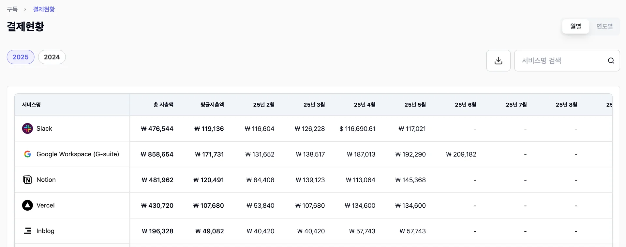Click Slack May value ₩ 117,021

[412, 129]
